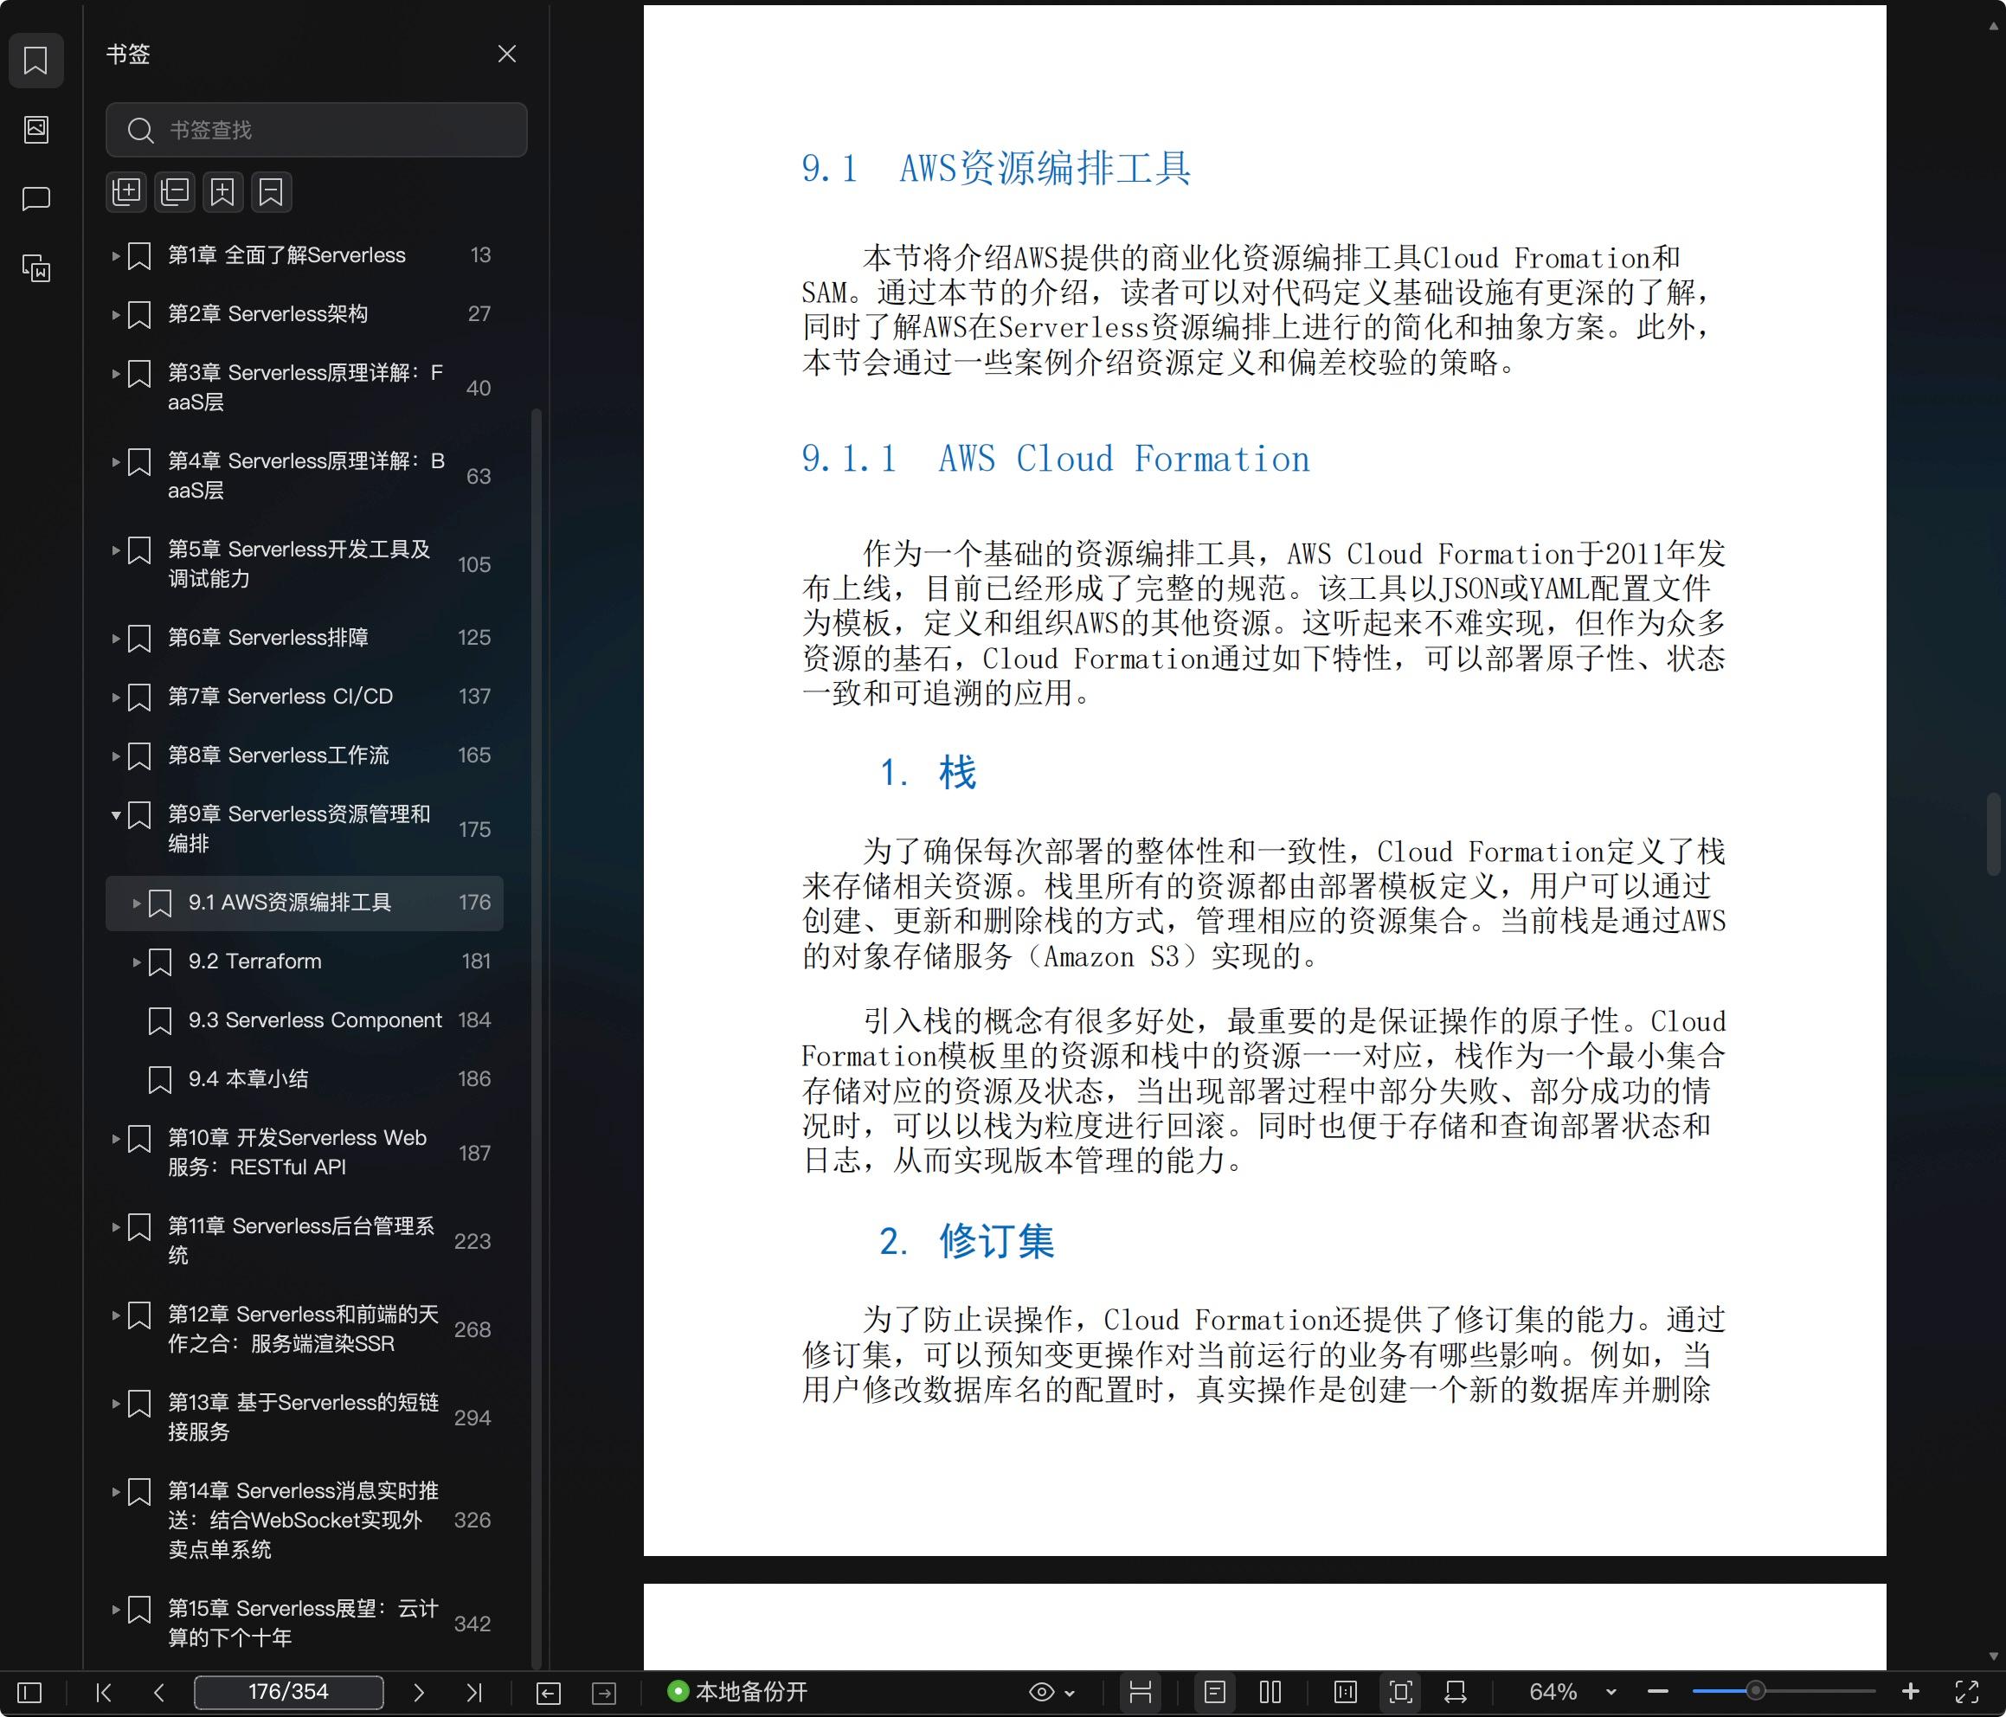Go to the last page
Image resolution: width=2006 pixels, height=1717 pixels.
(473, 1692)
